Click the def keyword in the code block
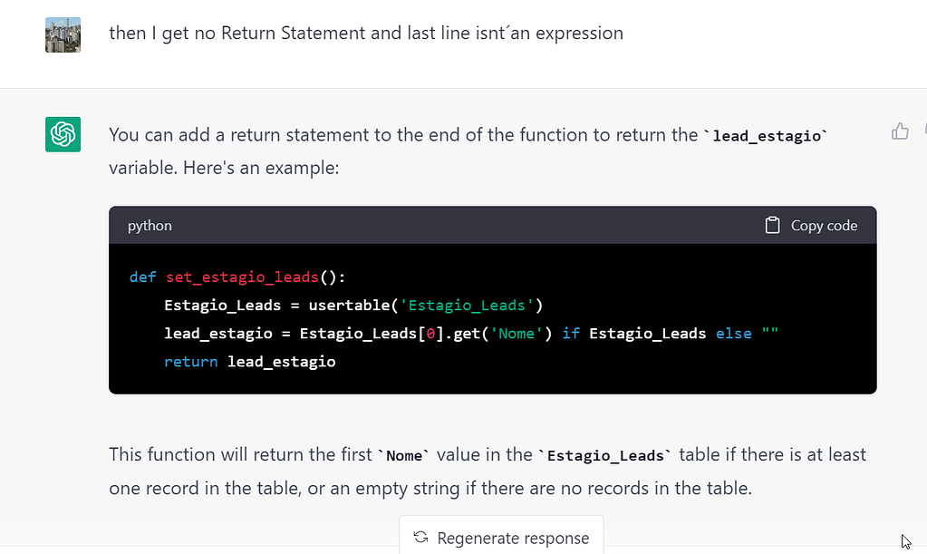 141,277
